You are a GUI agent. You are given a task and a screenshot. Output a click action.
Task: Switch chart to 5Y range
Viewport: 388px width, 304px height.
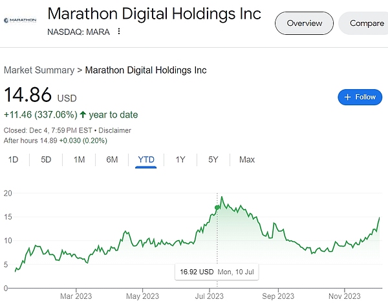pos(213,159)
